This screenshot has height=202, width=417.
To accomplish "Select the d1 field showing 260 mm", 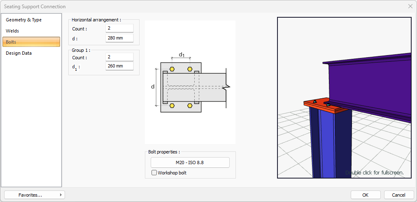I will pos(119,66).
